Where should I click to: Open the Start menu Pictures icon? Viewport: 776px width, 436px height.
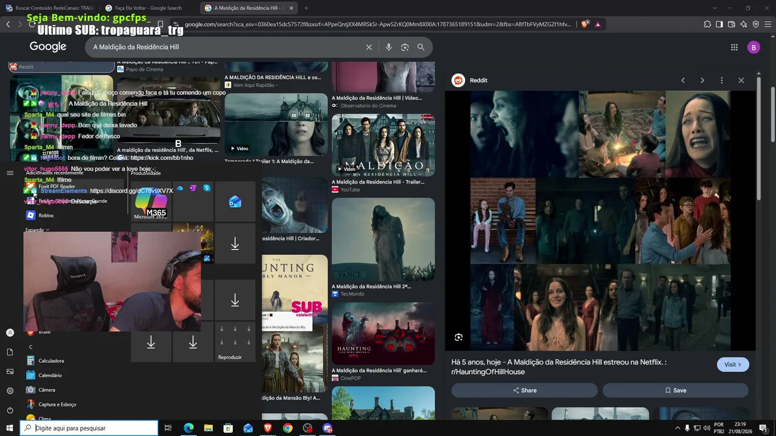pyautogui.click(x=10, y=371)
